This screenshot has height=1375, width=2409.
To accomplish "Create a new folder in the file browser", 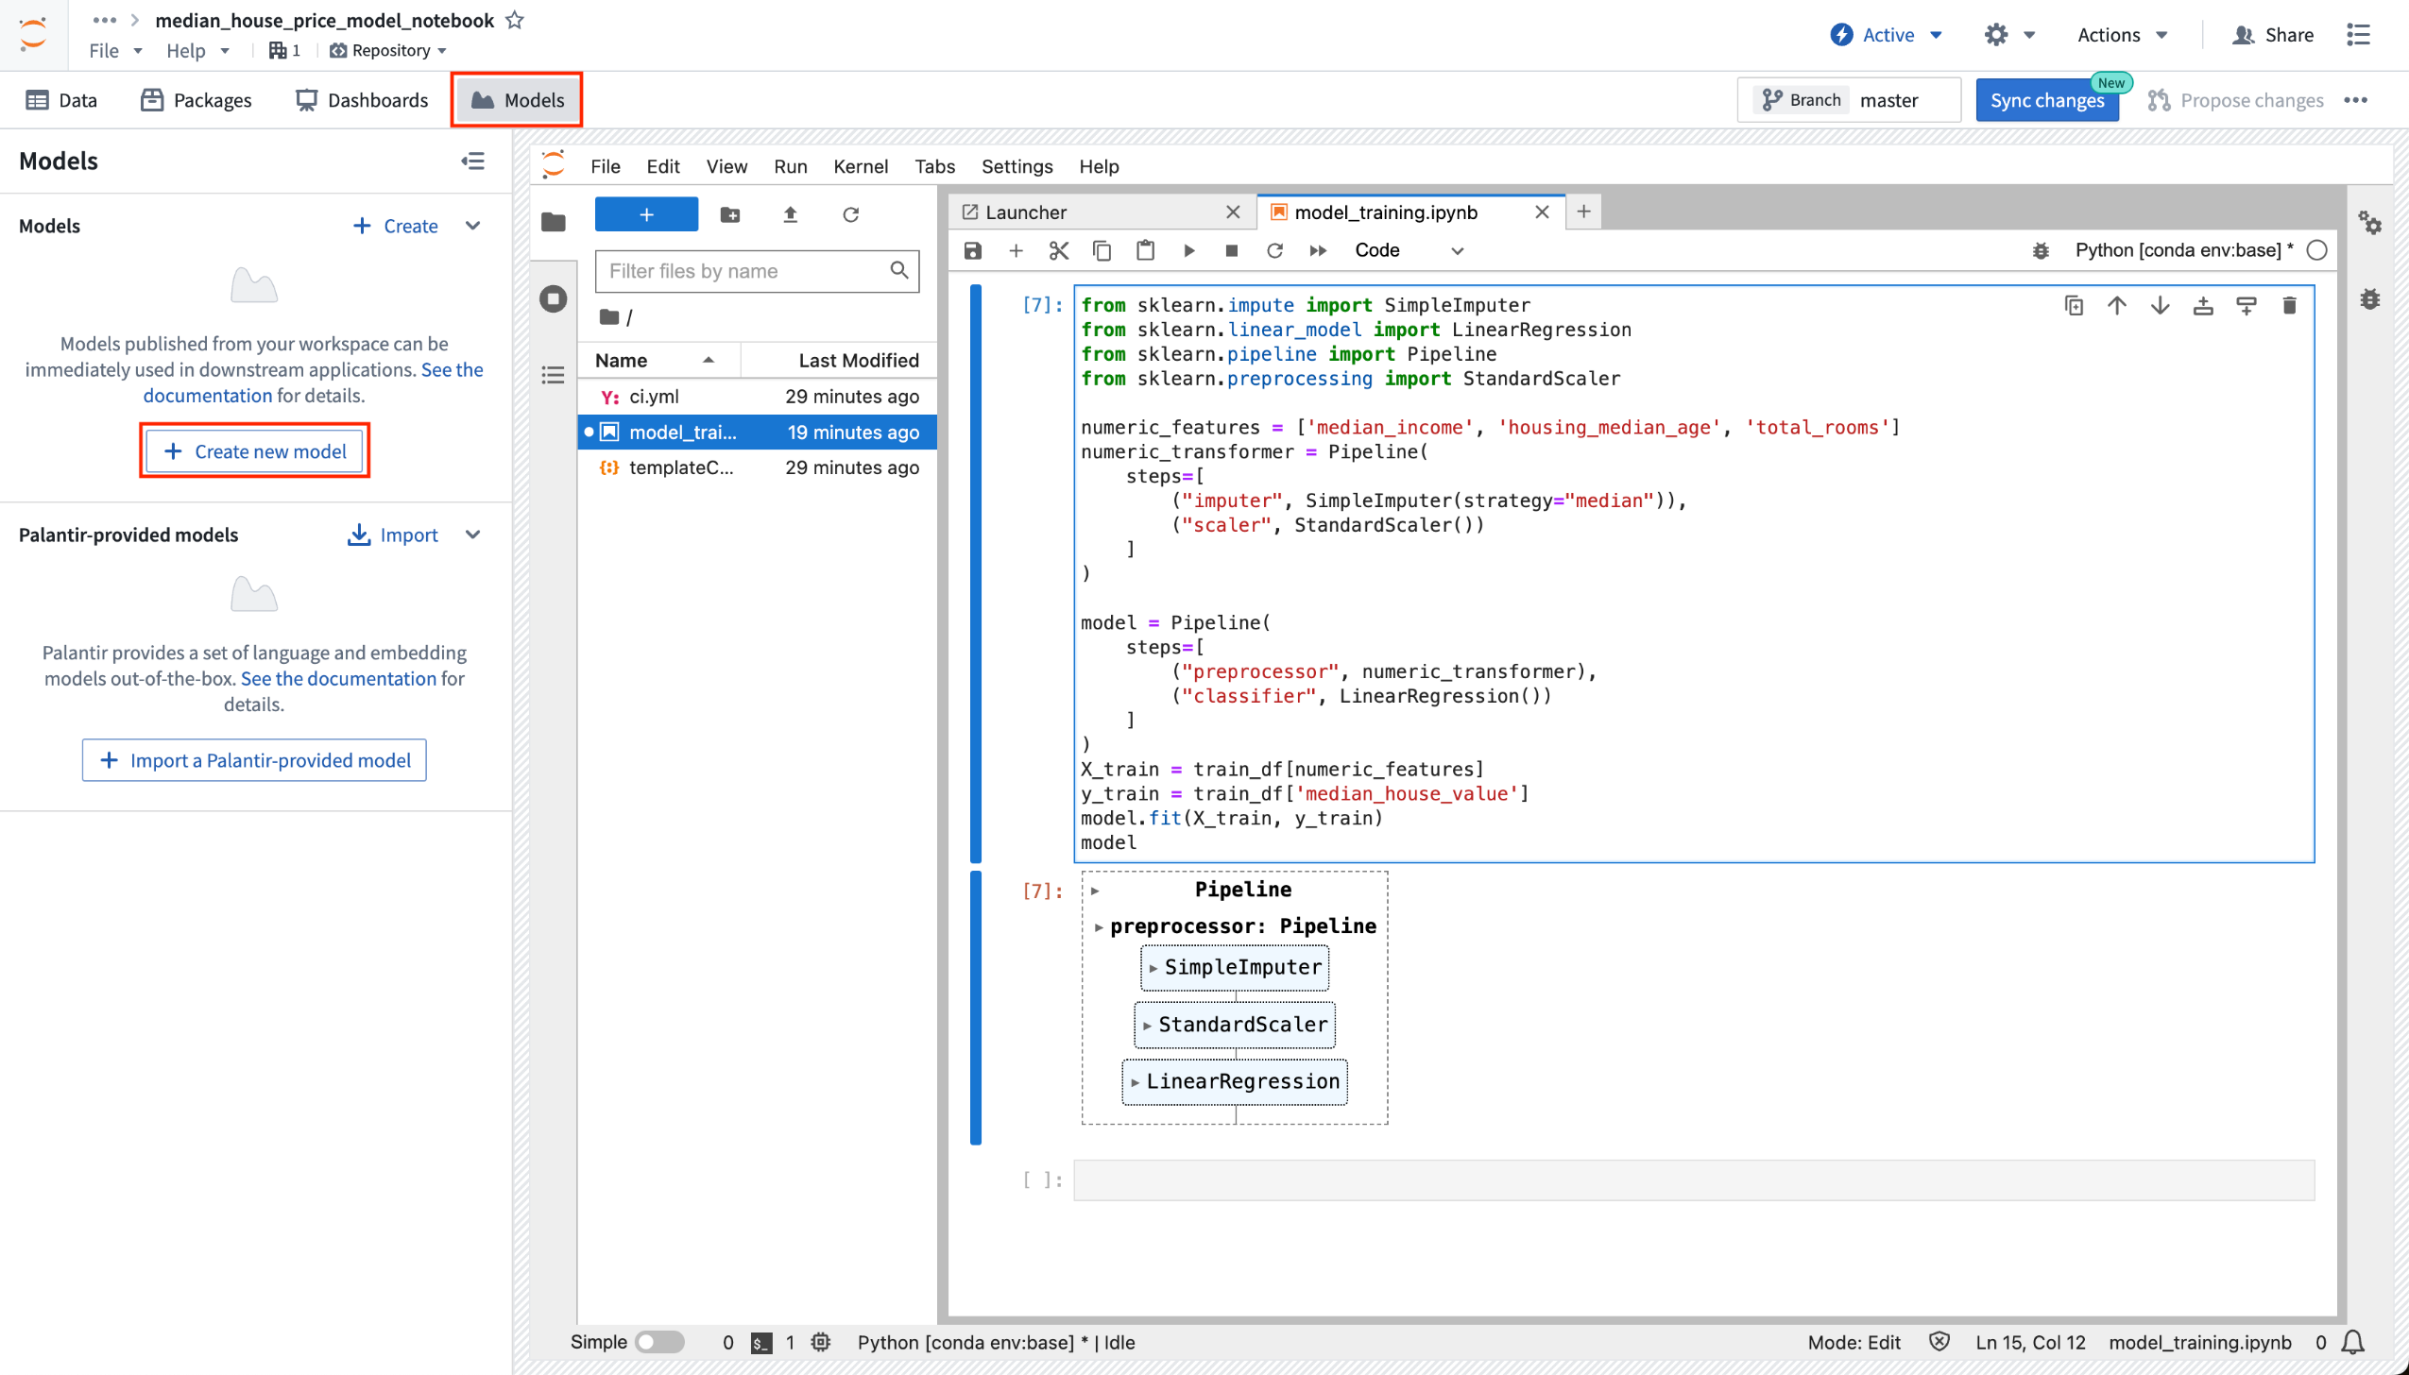I will point(730,214).
